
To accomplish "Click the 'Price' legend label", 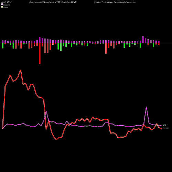I will pyautogui.click(x=6, y=8).
